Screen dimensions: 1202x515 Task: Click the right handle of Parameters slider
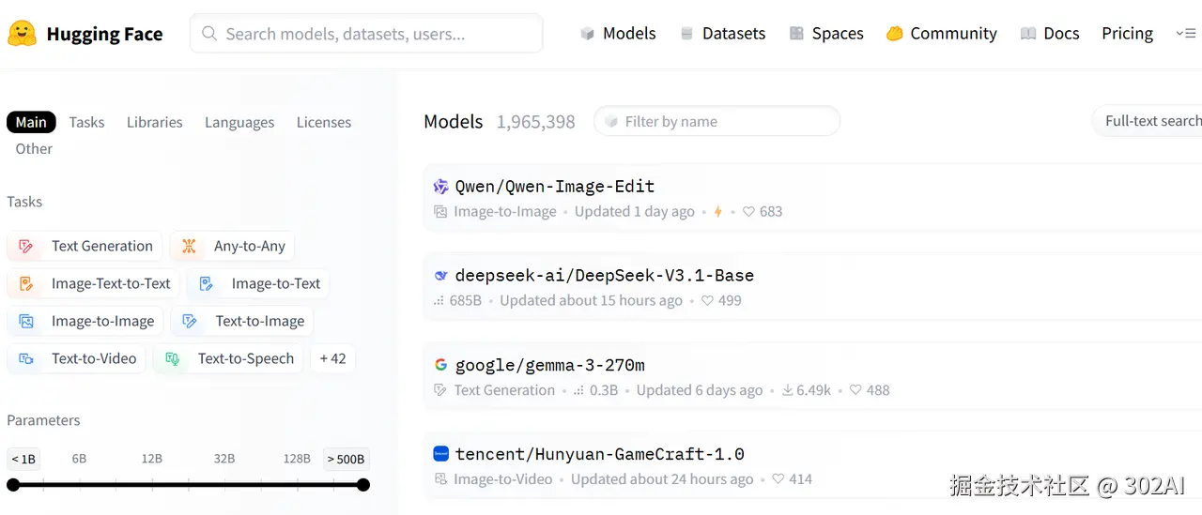pyautogui.click(x=363, y=485)
